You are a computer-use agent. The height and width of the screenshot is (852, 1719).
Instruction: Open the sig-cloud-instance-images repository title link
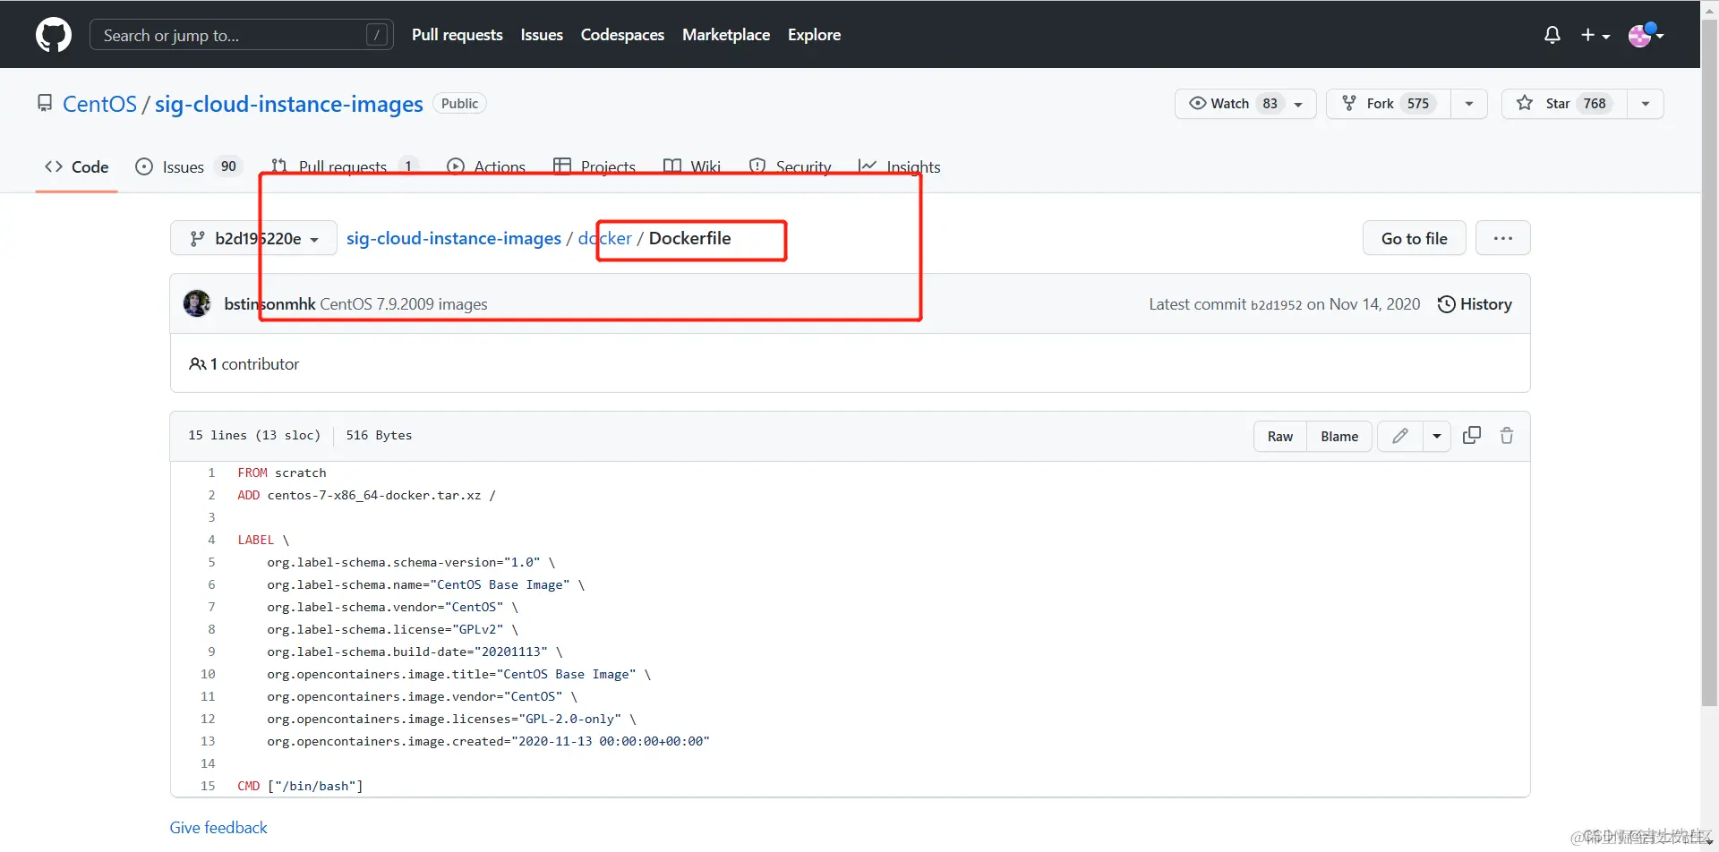point(288,104)
